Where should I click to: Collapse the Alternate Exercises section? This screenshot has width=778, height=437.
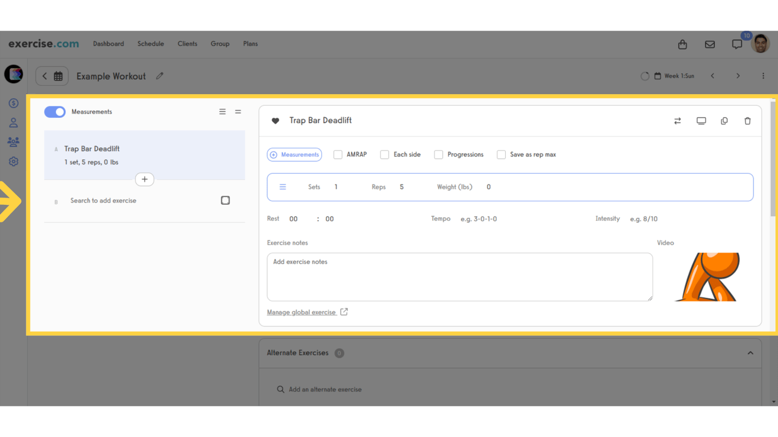pos(751,353)
